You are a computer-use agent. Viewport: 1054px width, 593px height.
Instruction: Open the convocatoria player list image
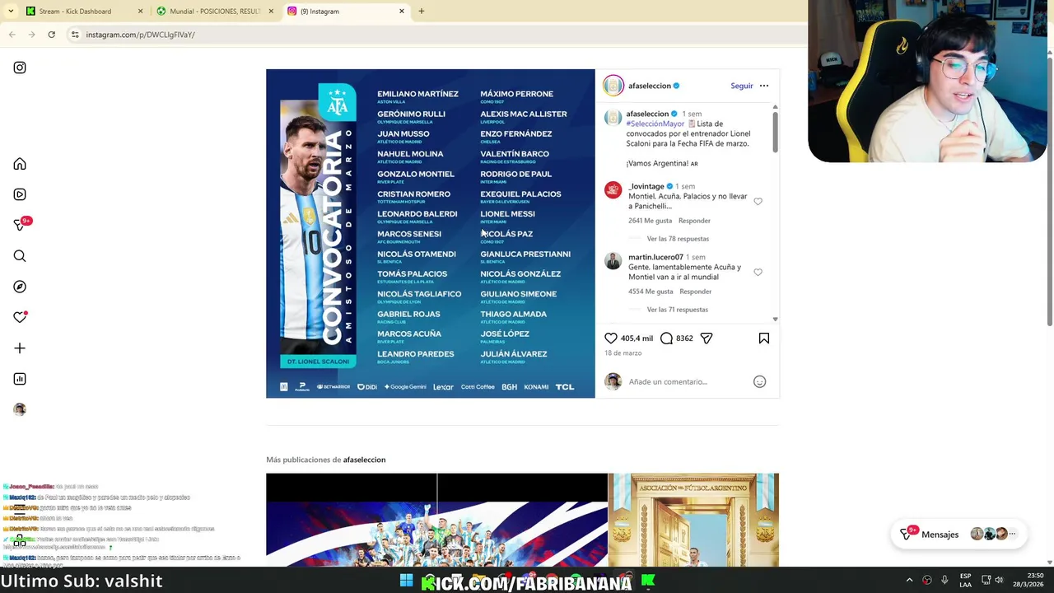click(431, 234)
